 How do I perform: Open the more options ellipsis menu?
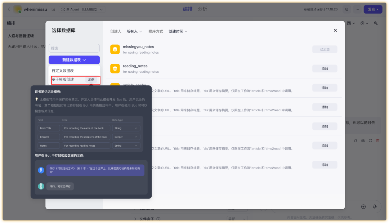pyautogui.click(x=357, y=9)
